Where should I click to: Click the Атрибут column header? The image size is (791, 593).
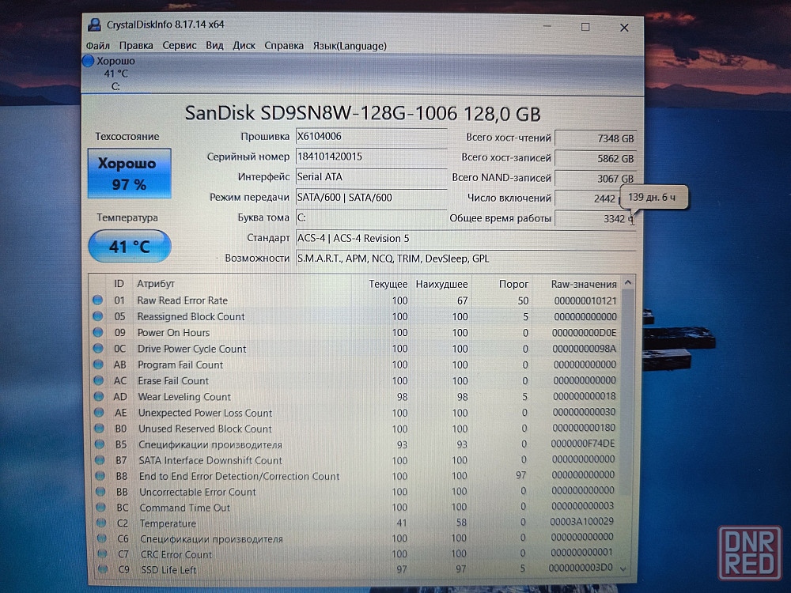click(x=156, y=284)
